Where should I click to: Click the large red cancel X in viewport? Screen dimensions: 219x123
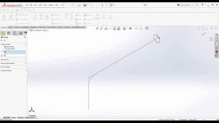(211, 39)
